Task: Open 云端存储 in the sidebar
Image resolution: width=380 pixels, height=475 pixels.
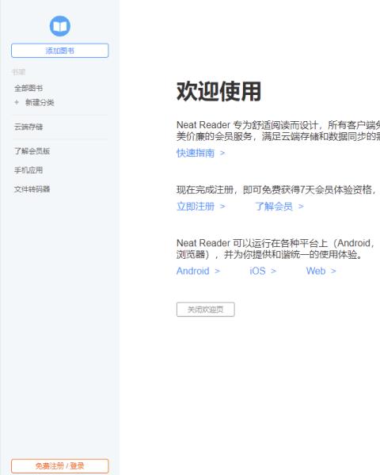Action: (x=28, y=127)
